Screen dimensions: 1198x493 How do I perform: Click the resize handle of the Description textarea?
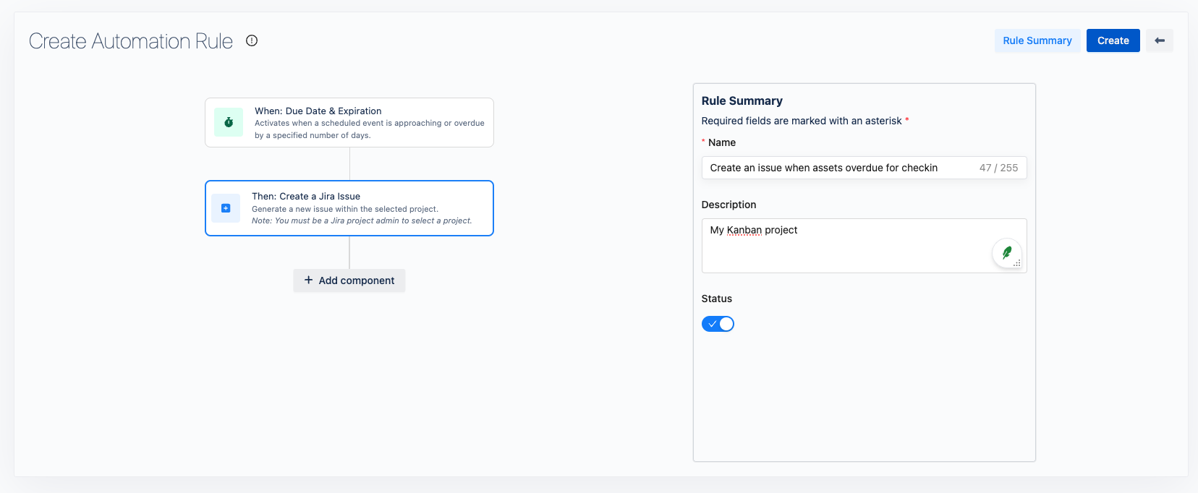pyautogui.click(x=1017, y=264)
